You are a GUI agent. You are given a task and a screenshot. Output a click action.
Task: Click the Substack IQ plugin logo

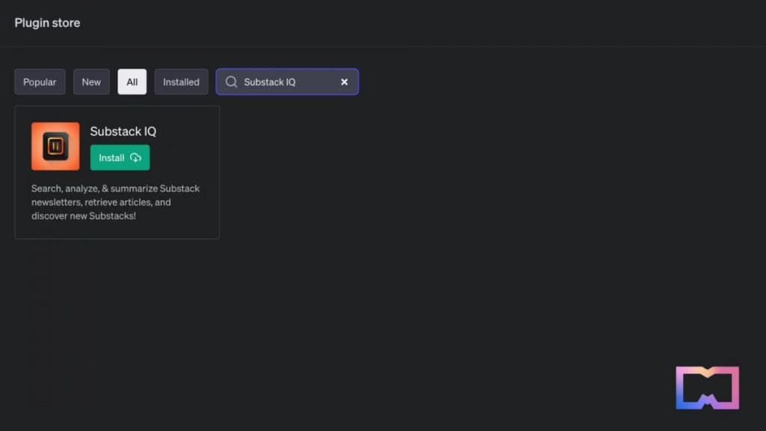point(55,146)
